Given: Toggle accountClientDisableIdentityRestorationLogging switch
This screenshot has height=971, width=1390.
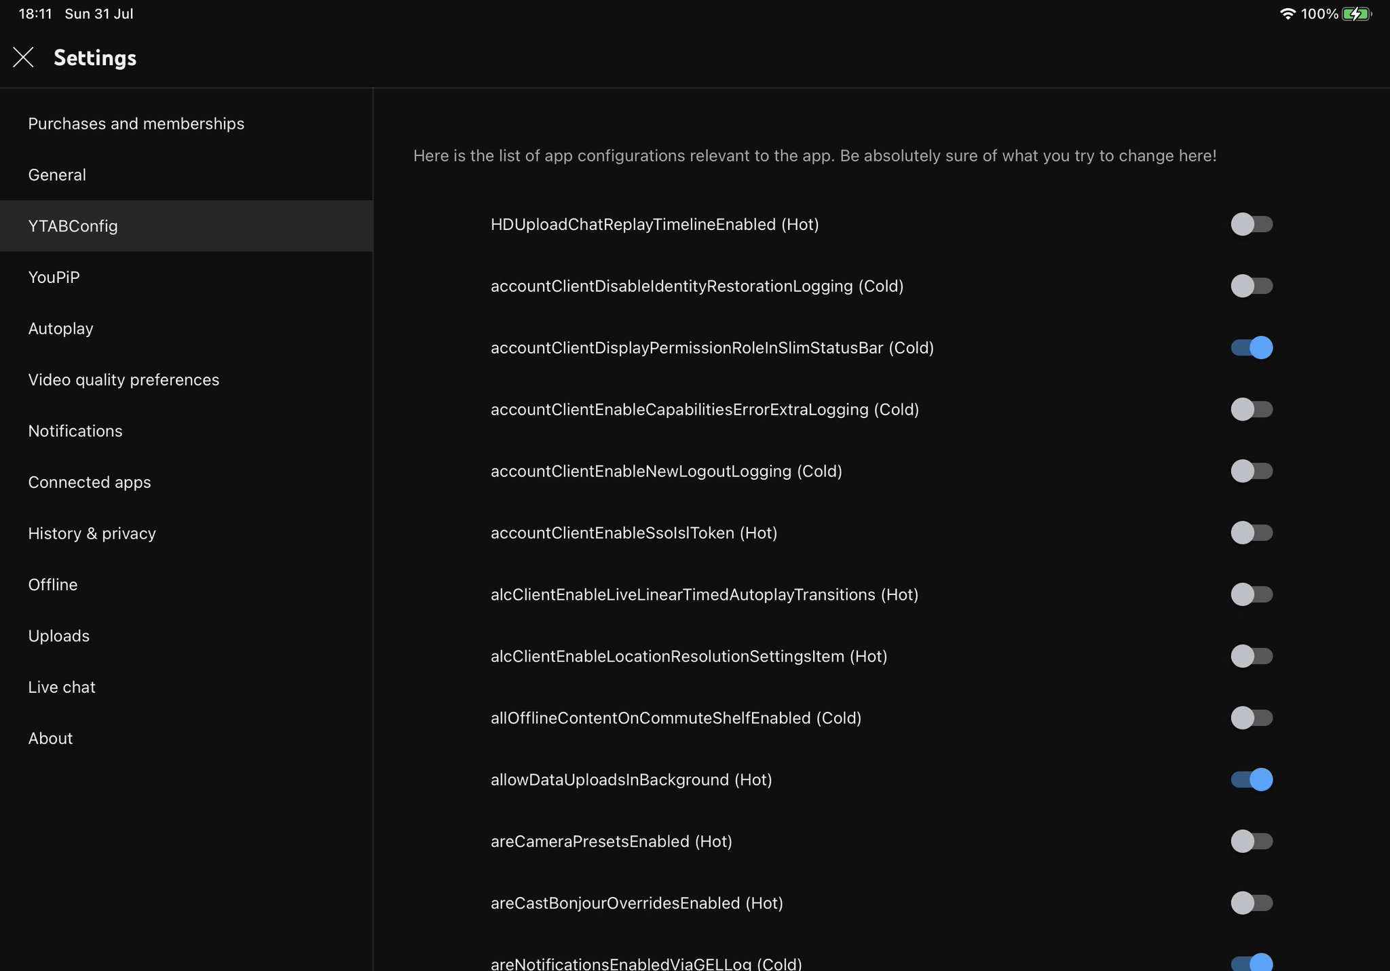Looking at the screenshot, I should pos(1252,286).
